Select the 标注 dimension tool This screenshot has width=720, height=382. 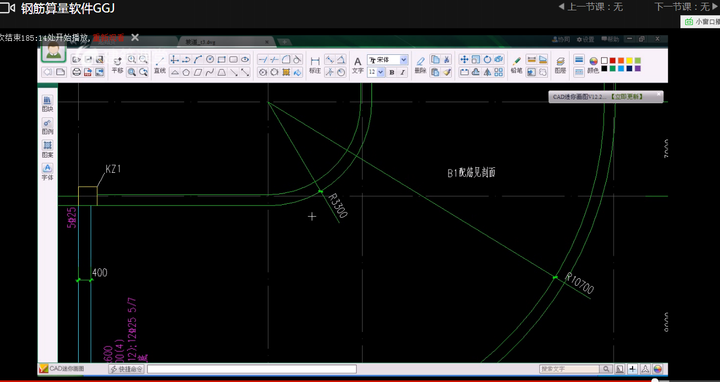click(x=315, y=64)
